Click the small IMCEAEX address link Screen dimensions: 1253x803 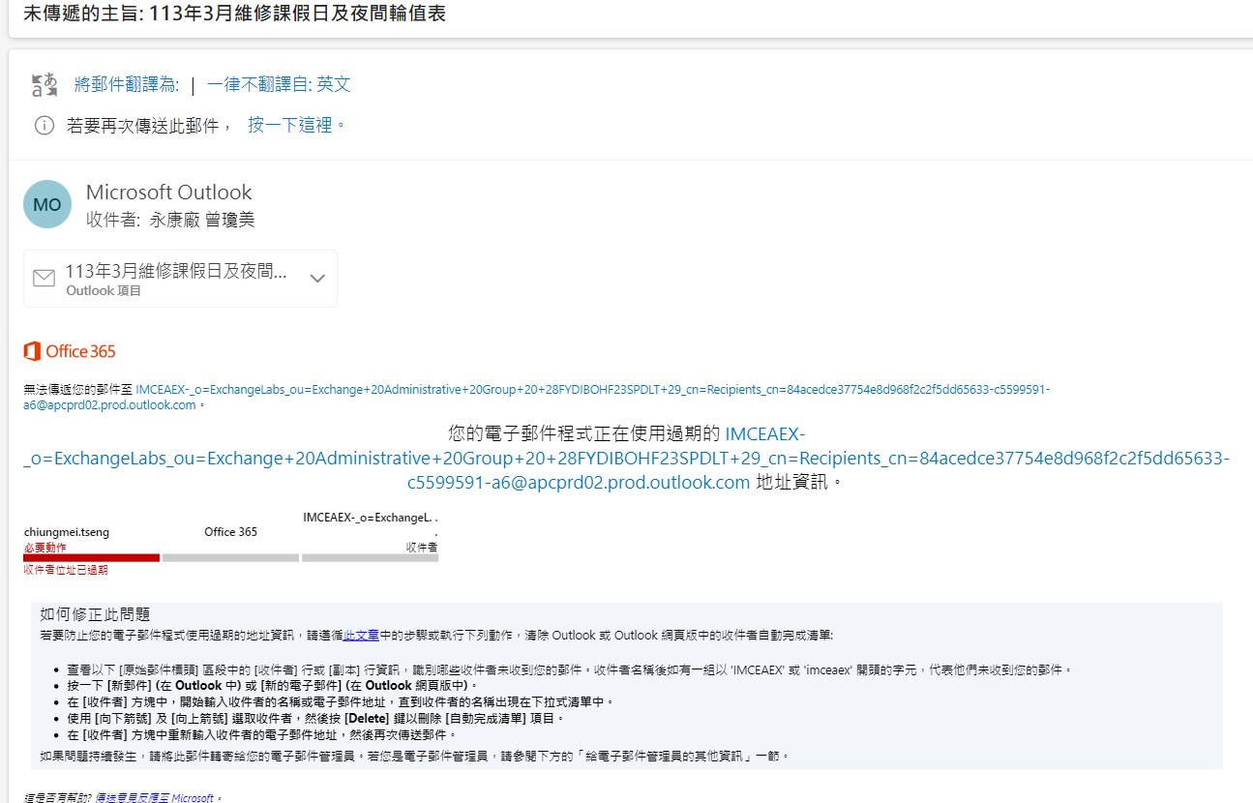point(592,390)
